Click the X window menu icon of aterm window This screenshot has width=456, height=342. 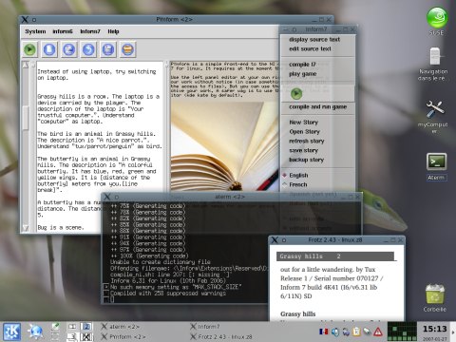point(107,197)
